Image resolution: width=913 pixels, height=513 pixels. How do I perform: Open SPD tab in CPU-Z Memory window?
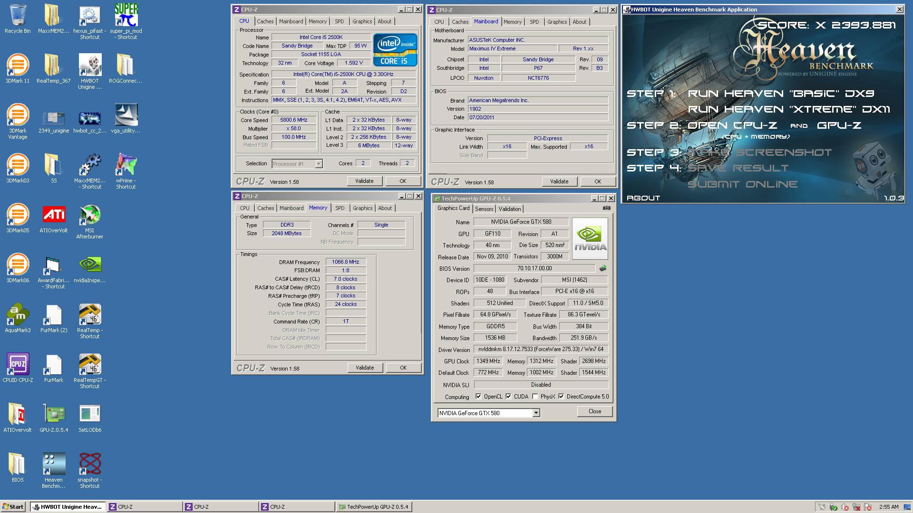click(x=340, y=208)
